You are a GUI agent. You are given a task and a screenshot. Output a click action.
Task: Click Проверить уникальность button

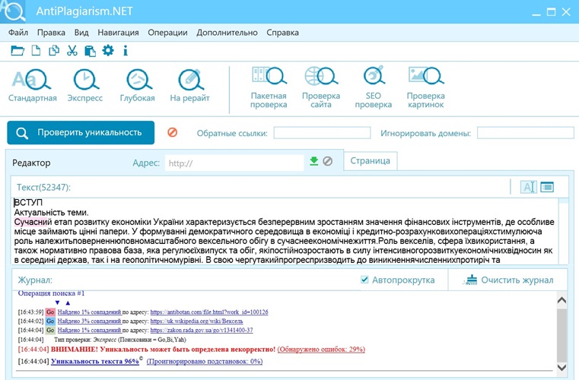pyautogui.click(x=81, y=132)
